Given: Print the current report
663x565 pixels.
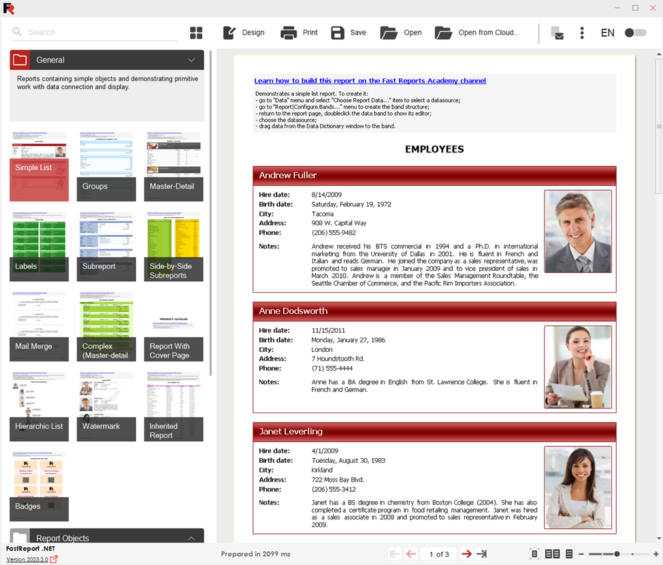Looking at the screenshot, I should (300, 33).
